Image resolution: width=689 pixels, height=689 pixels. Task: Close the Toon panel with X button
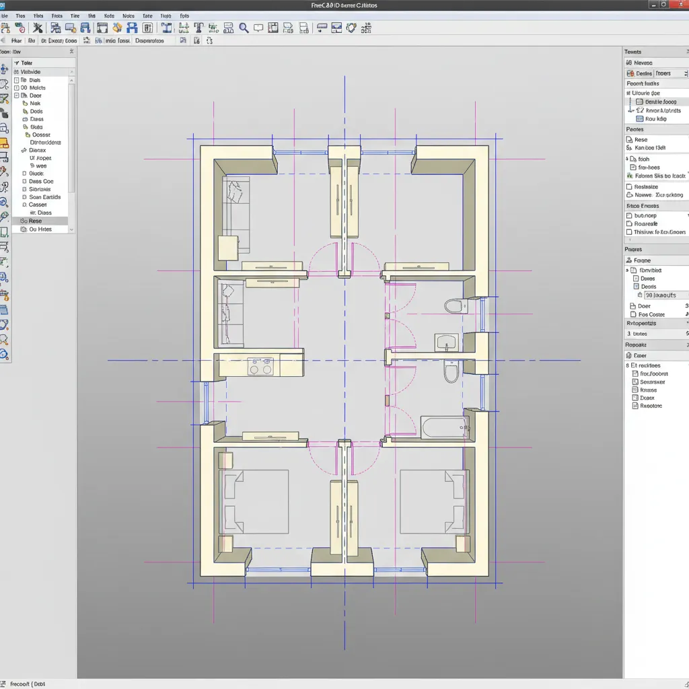[x=71, y=51]
